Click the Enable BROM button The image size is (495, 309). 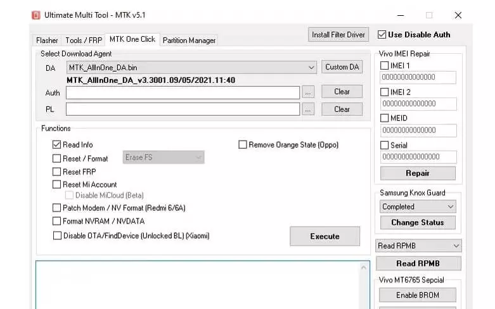417,295
